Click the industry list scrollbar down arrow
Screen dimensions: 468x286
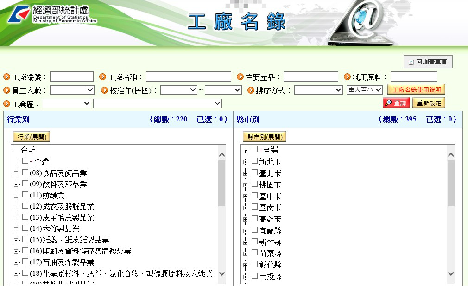(x=221, y=274)
